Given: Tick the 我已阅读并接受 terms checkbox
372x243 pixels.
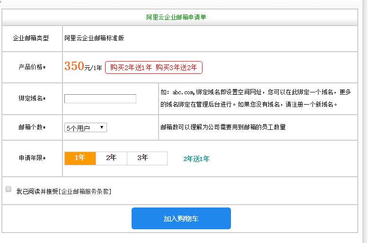Looking at the screenshot, I should coord(9,189).
